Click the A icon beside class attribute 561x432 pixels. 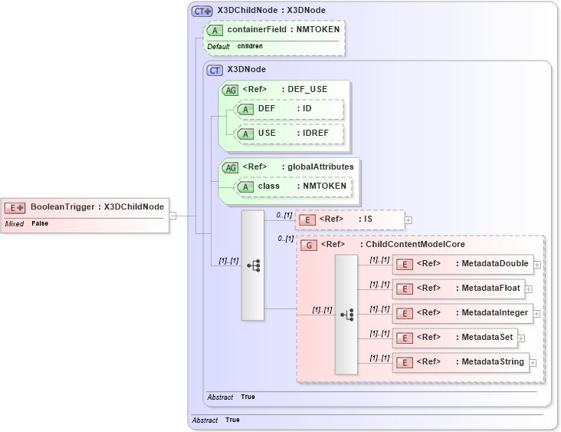click(x=245, y=187)
